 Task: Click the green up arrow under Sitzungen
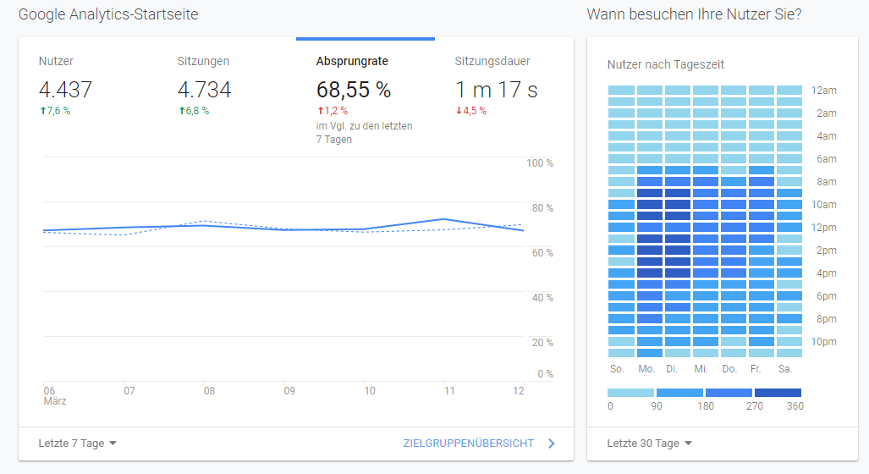point(181,111)
